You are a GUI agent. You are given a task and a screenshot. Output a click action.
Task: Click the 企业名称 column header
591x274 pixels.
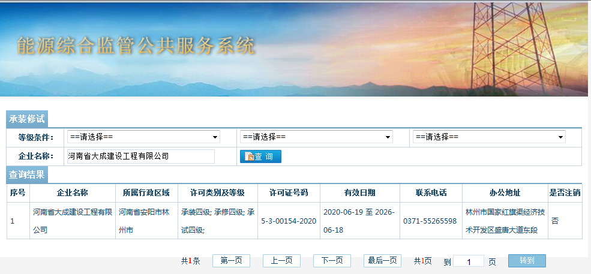click(x=72, y=193)
